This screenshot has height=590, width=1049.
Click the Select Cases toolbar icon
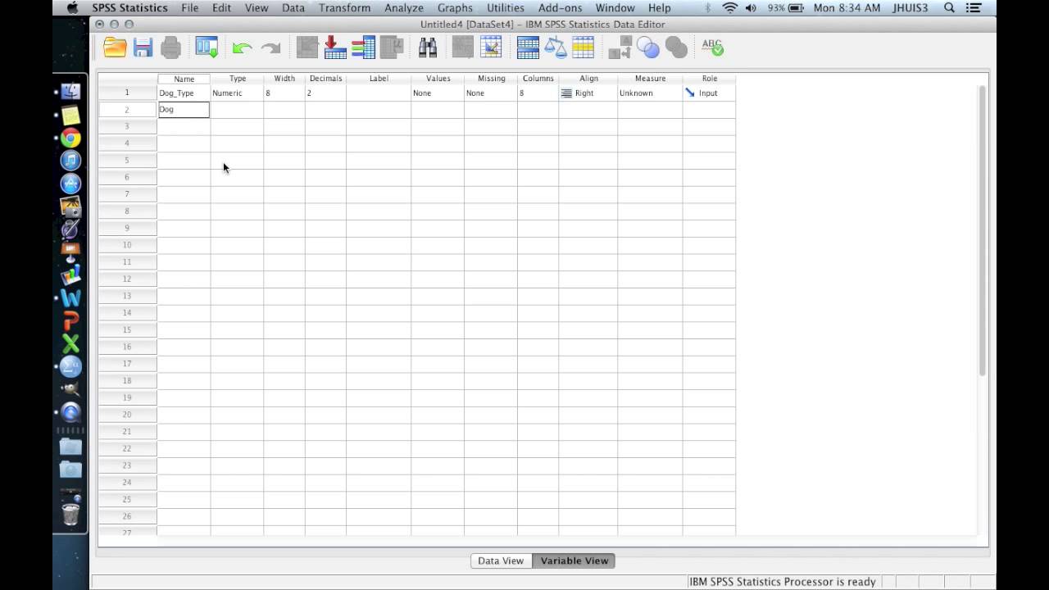click(583, 48)
